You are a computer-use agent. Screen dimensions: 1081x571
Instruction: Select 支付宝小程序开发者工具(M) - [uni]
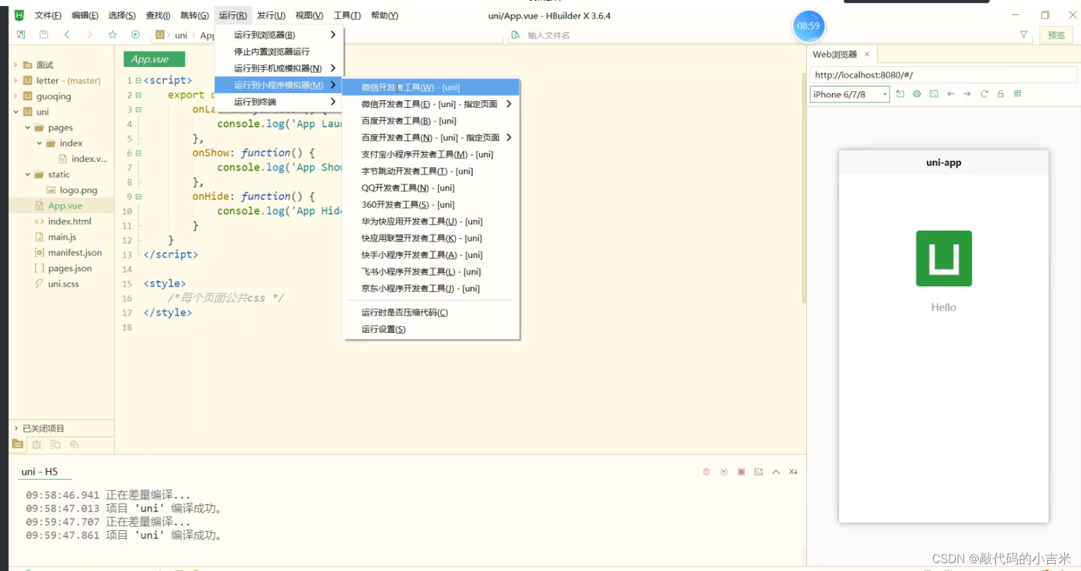pyautogui.click(x=431, y=154)
